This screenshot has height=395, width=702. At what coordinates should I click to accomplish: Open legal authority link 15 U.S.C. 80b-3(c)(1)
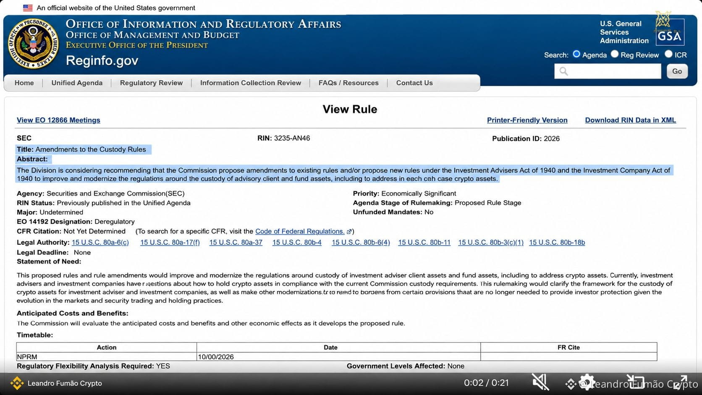(x=491, y=242)
